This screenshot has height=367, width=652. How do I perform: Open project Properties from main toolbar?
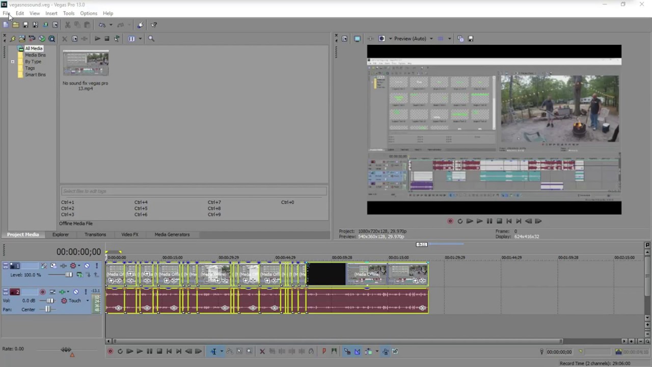[55, 24]
